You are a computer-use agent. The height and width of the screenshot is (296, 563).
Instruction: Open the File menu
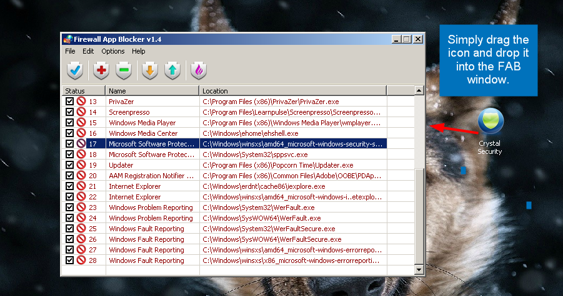pyautogui.click(x=70, y=51)
